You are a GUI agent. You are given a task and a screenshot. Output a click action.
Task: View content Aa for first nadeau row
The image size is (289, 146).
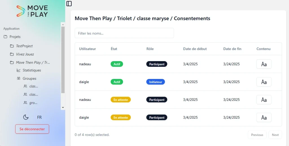(264, 64)
